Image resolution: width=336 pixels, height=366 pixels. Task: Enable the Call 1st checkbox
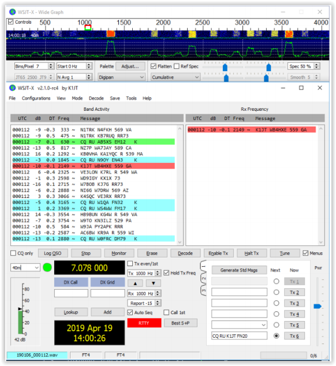(x=166, y=312)
